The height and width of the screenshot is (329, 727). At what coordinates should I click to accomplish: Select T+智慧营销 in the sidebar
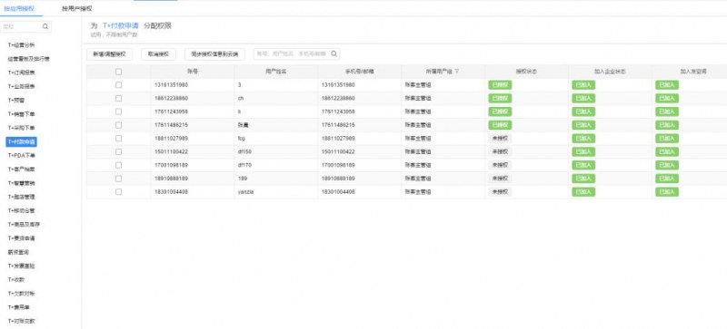point(21,183)
